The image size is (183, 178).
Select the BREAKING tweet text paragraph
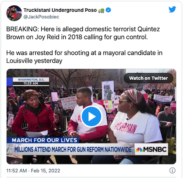[83, 33]
